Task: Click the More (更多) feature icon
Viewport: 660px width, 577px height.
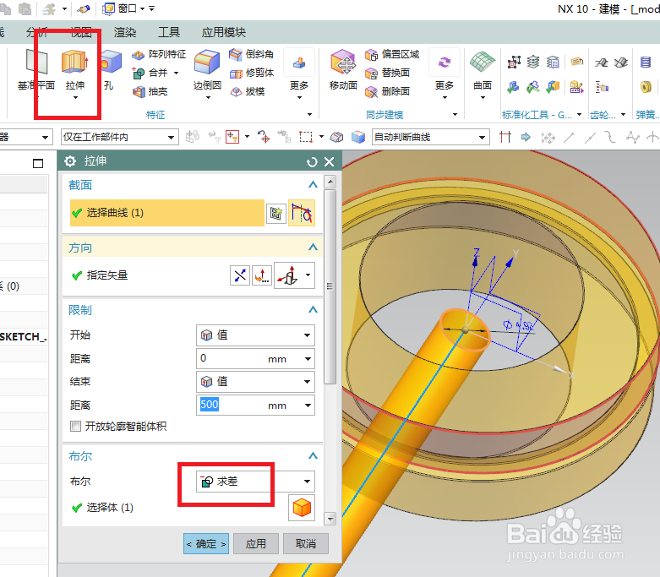Action: pos(299,63)
